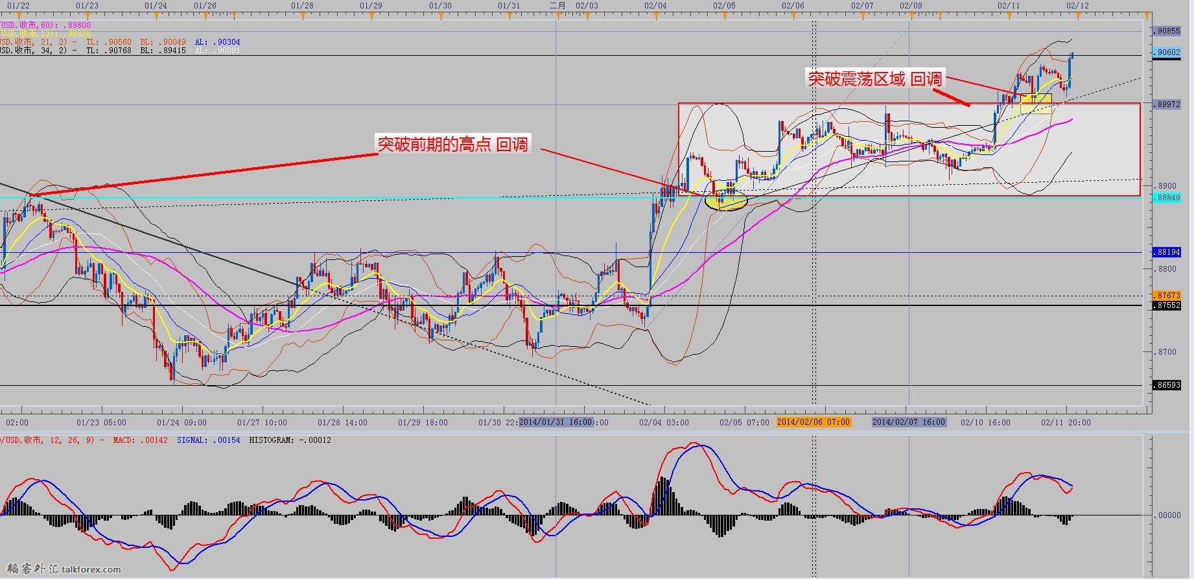The height and width of the screenshot is (579, 1194).
Task: Select the BL: .90049 band reading
Action: (163, 42)
